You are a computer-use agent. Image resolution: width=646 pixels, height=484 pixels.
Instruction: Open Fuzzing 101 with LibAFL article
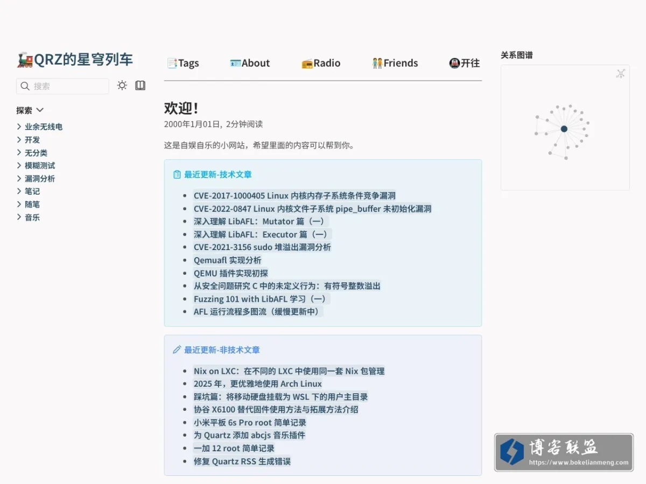pyautogui.click(x=262, y=299)
